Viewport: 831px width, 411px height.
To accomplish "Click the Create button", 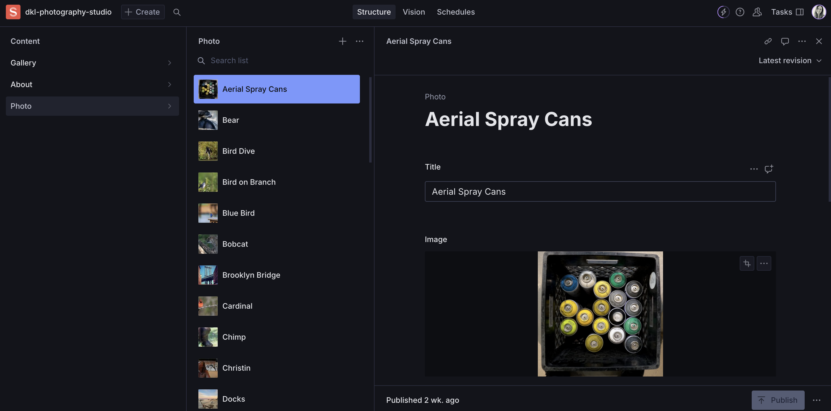I will tap(142, 12).
